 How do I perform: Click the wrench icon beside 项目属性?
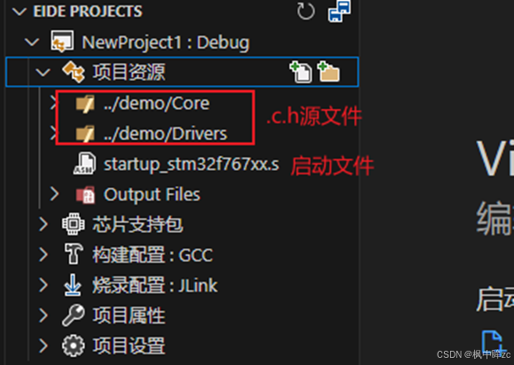pos(73,315)
